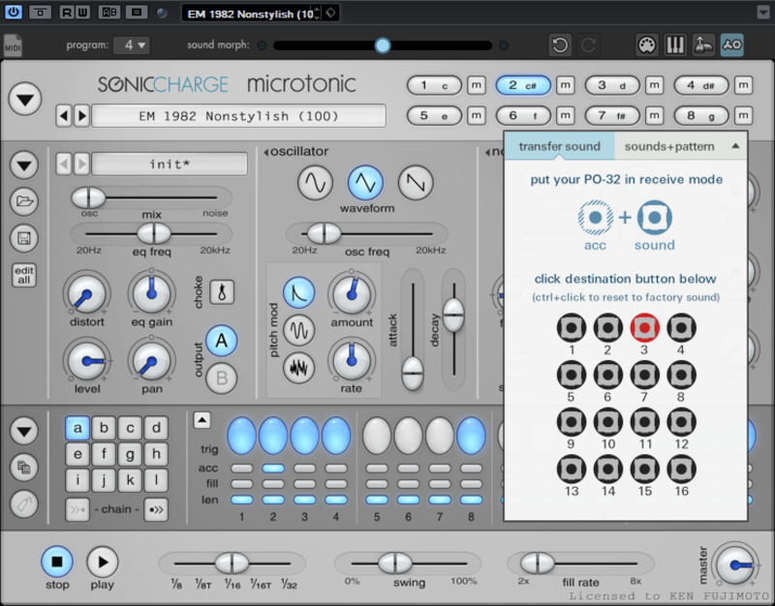The image size is (775, 606).
Task: Toggle the choke button
Action: [222, 292]
